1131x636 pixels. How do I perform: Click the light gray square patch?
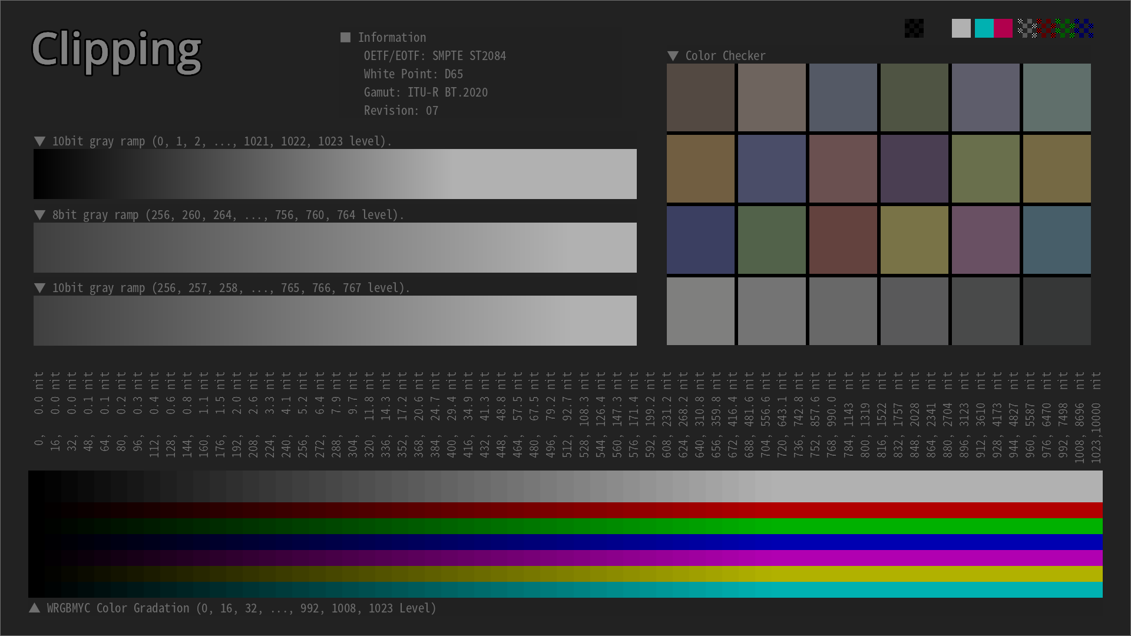(x=961, y=28)
